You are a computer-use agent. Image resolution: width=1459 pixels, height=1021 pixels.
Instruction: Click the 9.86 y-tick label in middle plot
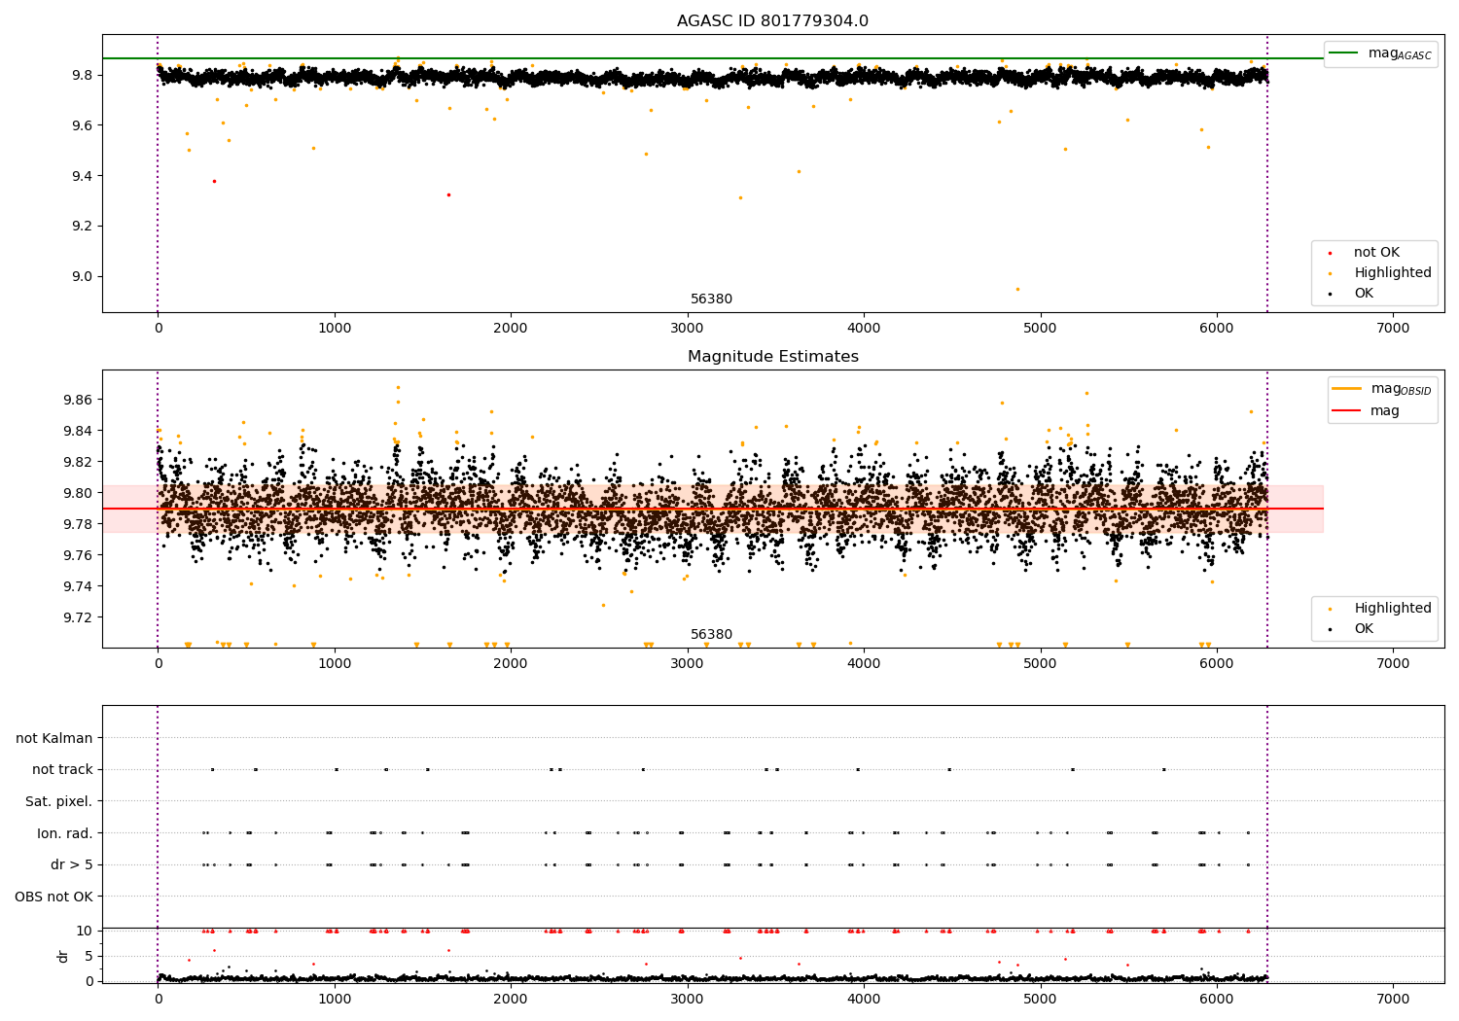(78, 401)
